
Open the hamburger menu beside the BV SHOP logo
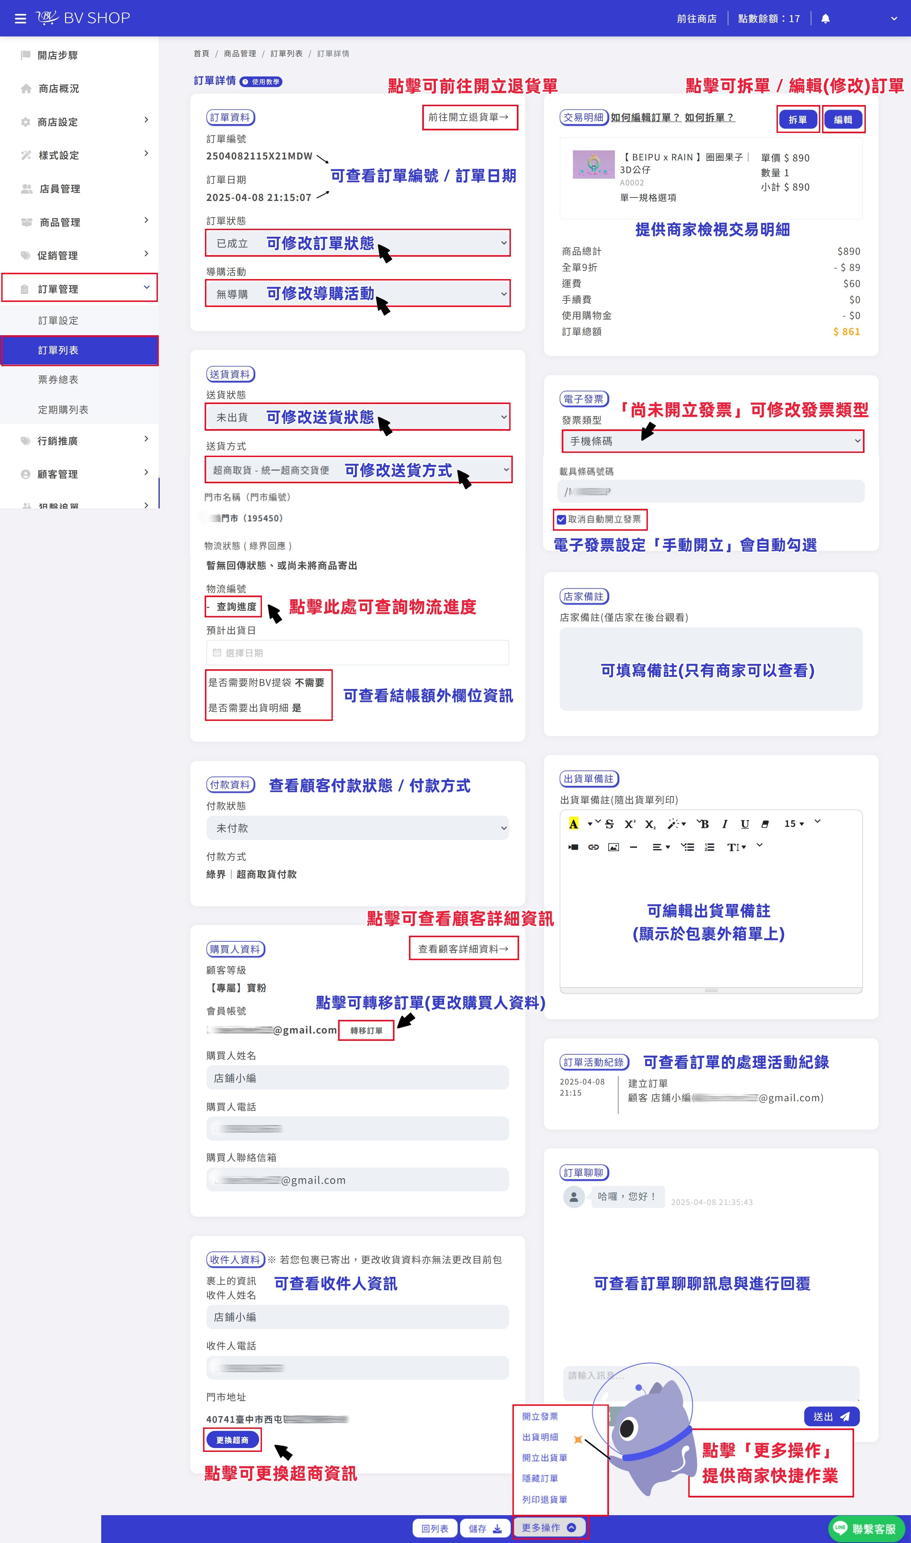pos(20,18)
